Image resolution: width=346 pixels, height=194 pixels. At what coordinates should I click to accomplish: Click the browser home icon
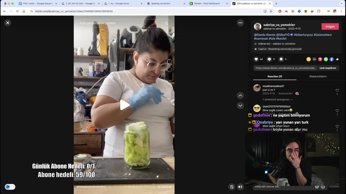point(24,11)
